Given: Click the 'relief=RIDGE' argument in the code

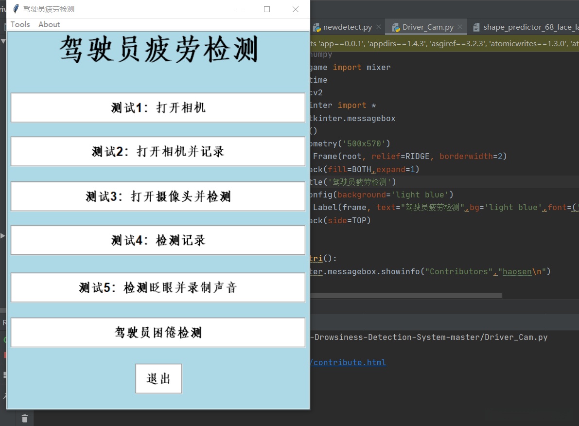Looking at the screenshot, I should tap(400, 156).
